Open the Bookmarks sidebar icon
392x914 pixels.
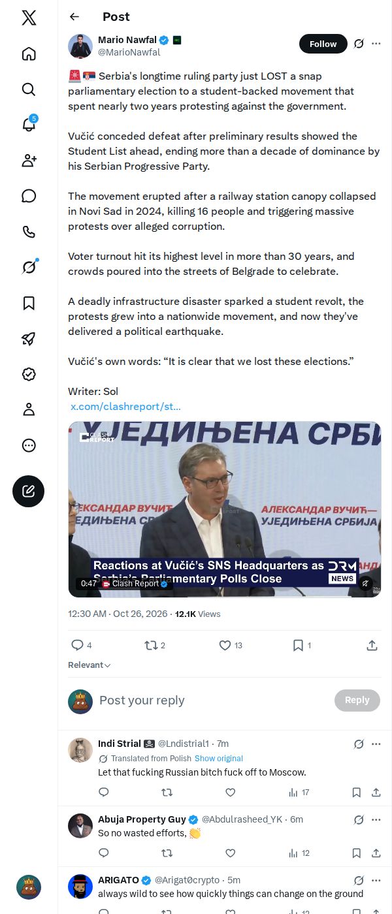[29, 303]
